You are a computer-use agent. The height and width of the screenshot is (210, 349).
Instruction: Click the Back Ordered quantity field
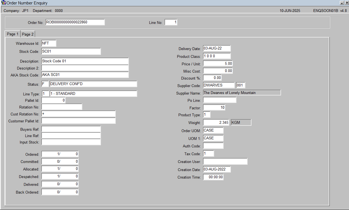pyautogui.click(x=60, y=192)
